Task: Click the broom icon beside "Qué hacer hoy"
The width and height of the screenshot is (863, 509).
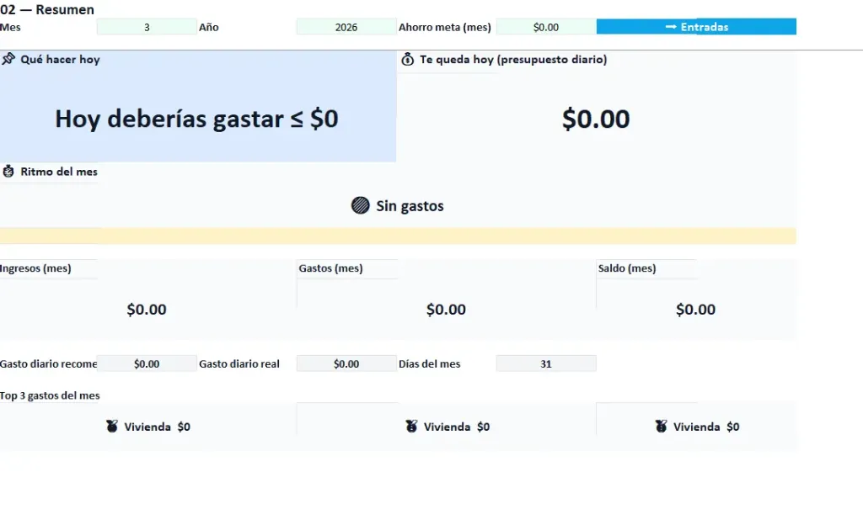Action: tap(8, 59)
